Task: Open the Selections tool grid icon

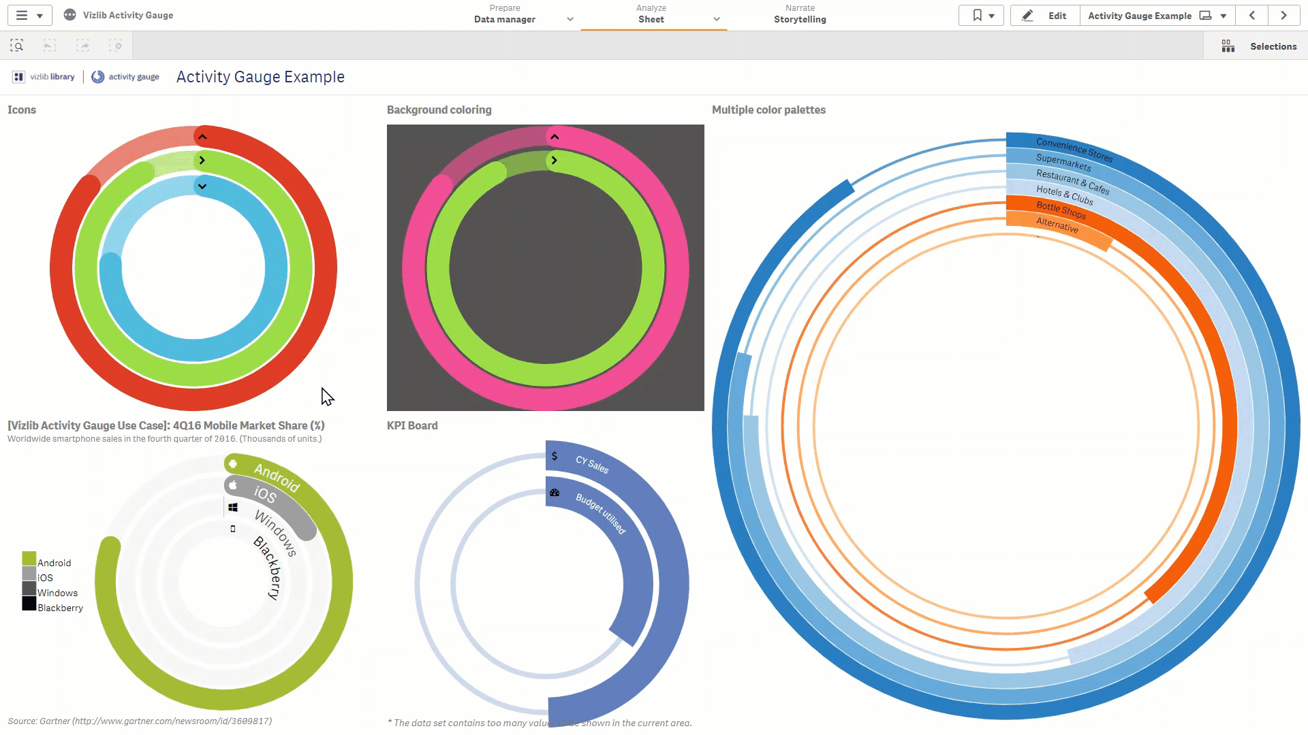Action: pos(1228,46)
